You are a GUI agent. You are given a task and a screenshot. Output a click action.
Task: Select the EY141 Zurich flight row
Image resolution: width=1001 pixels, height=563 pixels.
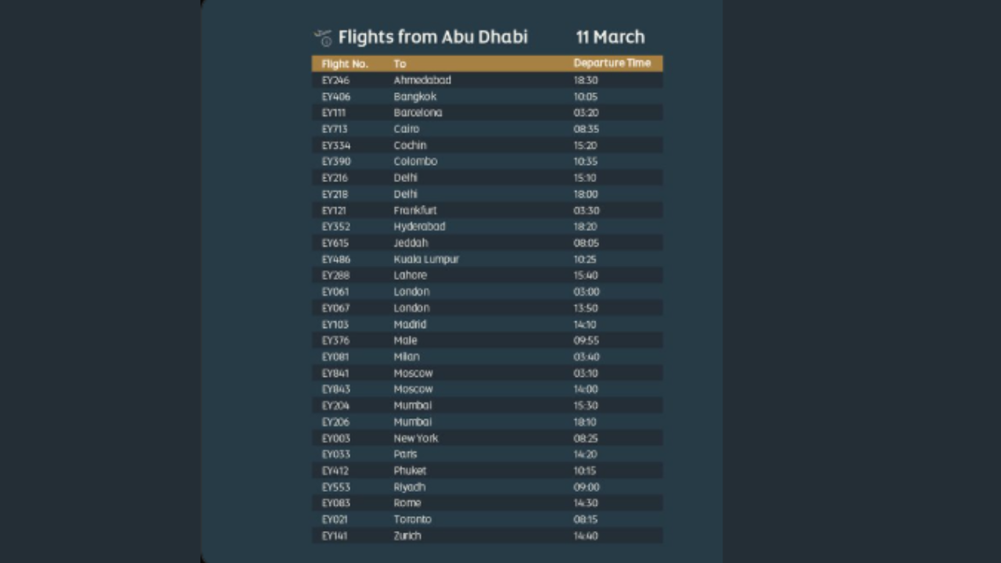point(486,536)
